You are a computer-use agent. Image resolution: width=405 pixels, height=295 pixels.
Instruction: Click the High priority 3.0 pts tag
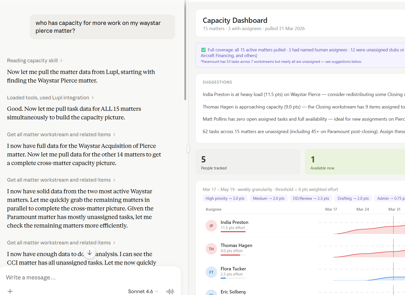click(x=225, y=198)
